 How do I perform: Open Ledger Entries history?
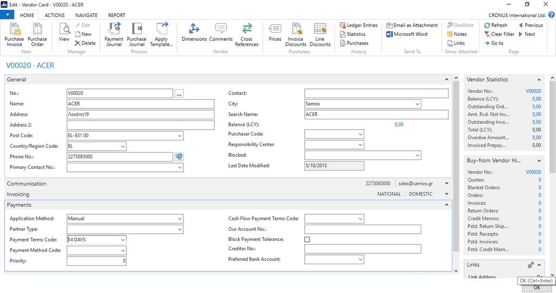pos(358,25)
